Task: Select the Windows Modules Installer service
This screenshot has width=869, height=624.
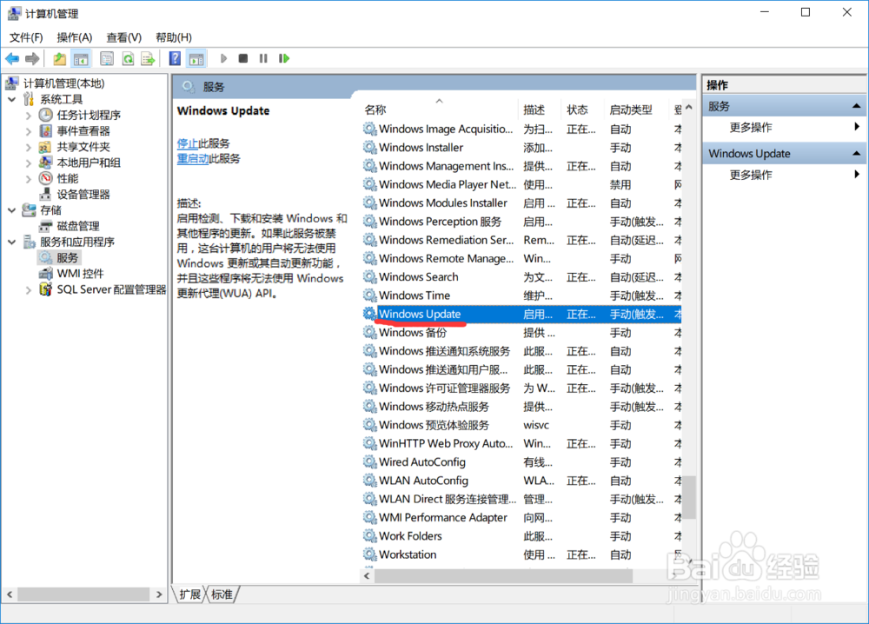Action: click(x=443, y=202)
